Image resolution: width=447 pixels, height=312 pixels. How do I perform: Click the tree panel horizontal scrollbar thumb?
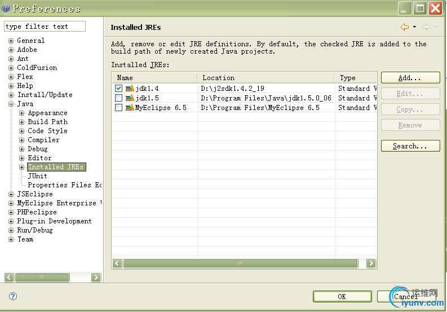pos(42,277)
